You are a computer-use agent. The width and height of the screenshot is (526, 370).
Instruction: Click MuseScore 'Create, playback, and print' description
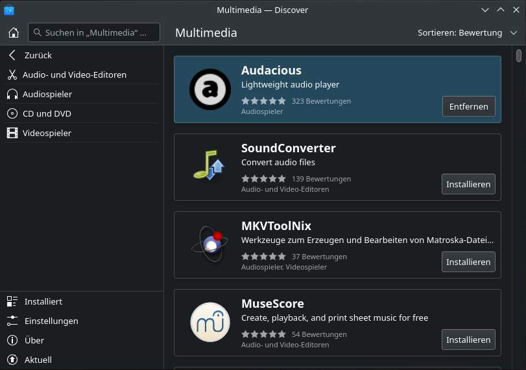(x=335, y=318)
